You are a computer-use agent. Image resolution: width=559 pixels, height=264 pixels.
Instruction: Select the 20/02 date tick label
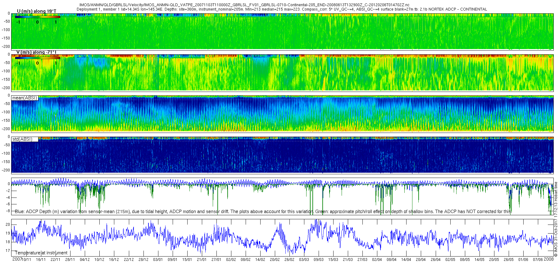point(275,260)
